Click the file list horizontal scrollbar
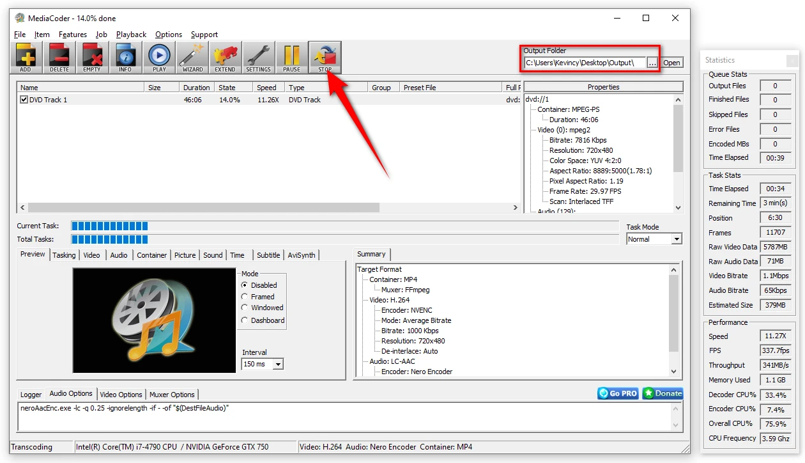The image size is (805, 463). 268,208
